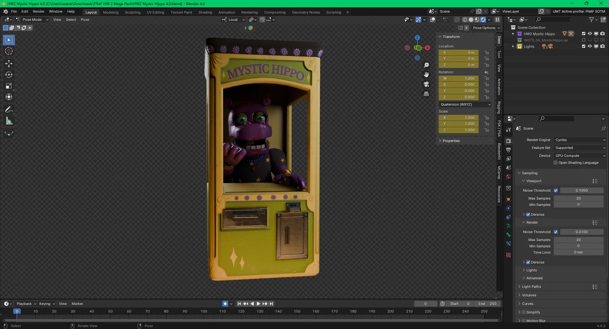Open the View Layer properties tab icon
The width and height of the screenshot is (609, 329).
509,159
